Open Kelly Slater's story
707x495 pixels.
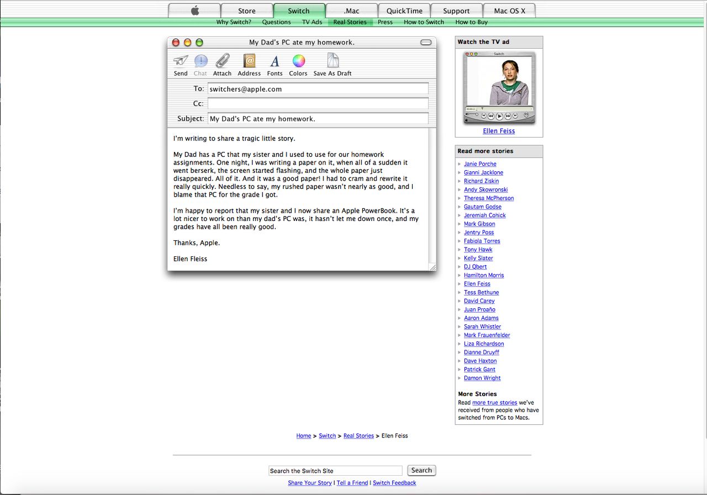478,258
